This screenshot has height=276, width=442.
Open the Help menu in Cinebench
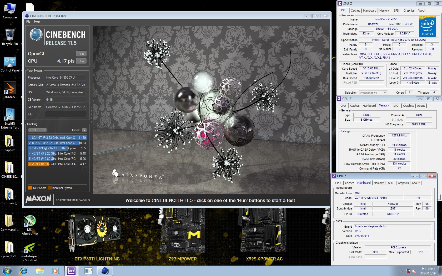click(37, 22)
